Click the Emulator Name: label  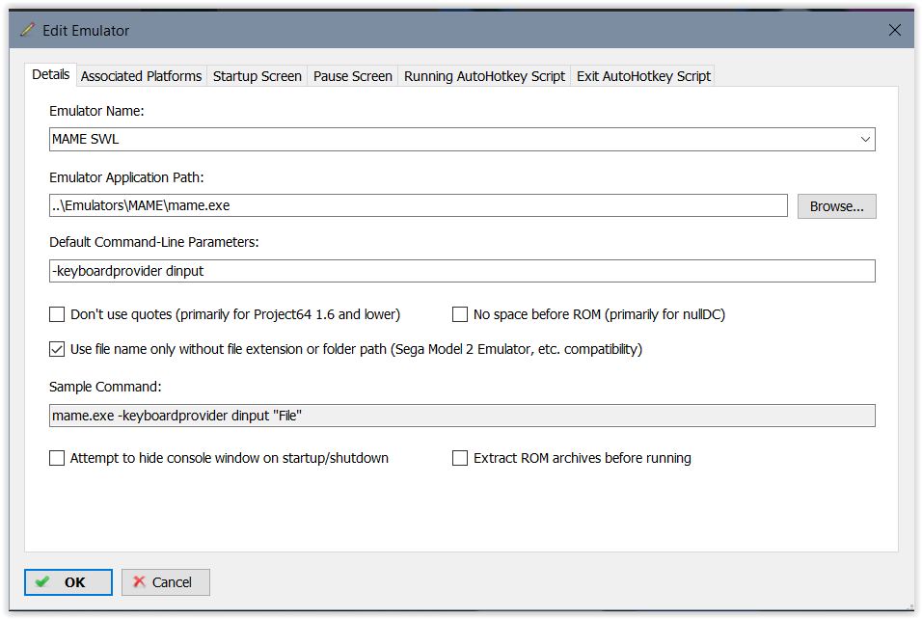pos(96,111)
